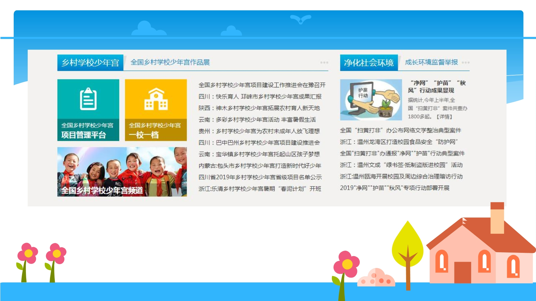The height and width of the screenshot is (301, 536).
Task: Open the 一校一档 school building icon tile
Action: (156, 110)
